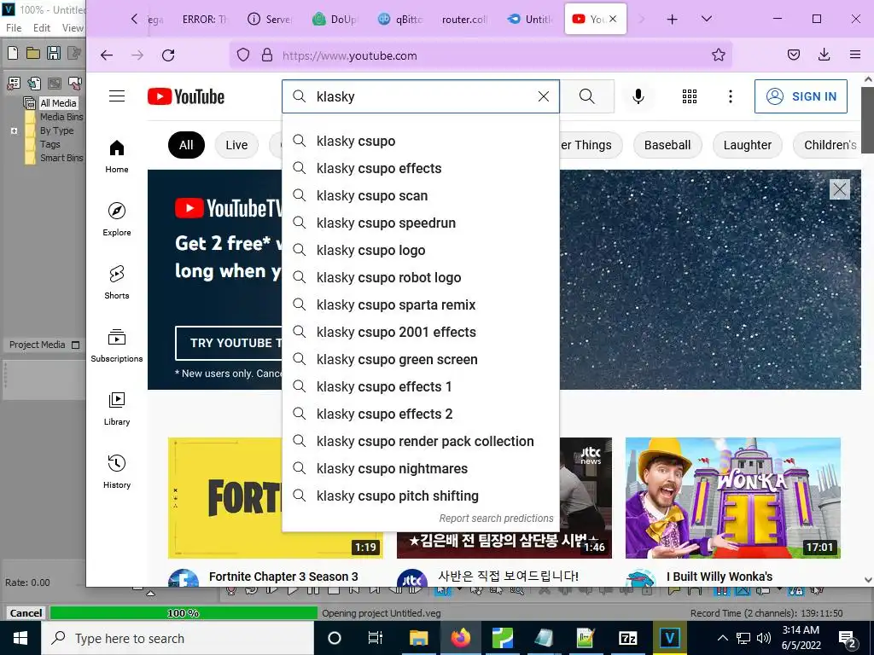The height and width of the screenshot is (655, 874).
Task: Open the Vegas Edit menu
Action: (41, 28)
